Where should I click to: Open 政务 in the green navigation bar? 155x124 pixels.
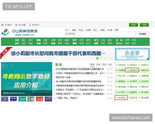(17, 43)
